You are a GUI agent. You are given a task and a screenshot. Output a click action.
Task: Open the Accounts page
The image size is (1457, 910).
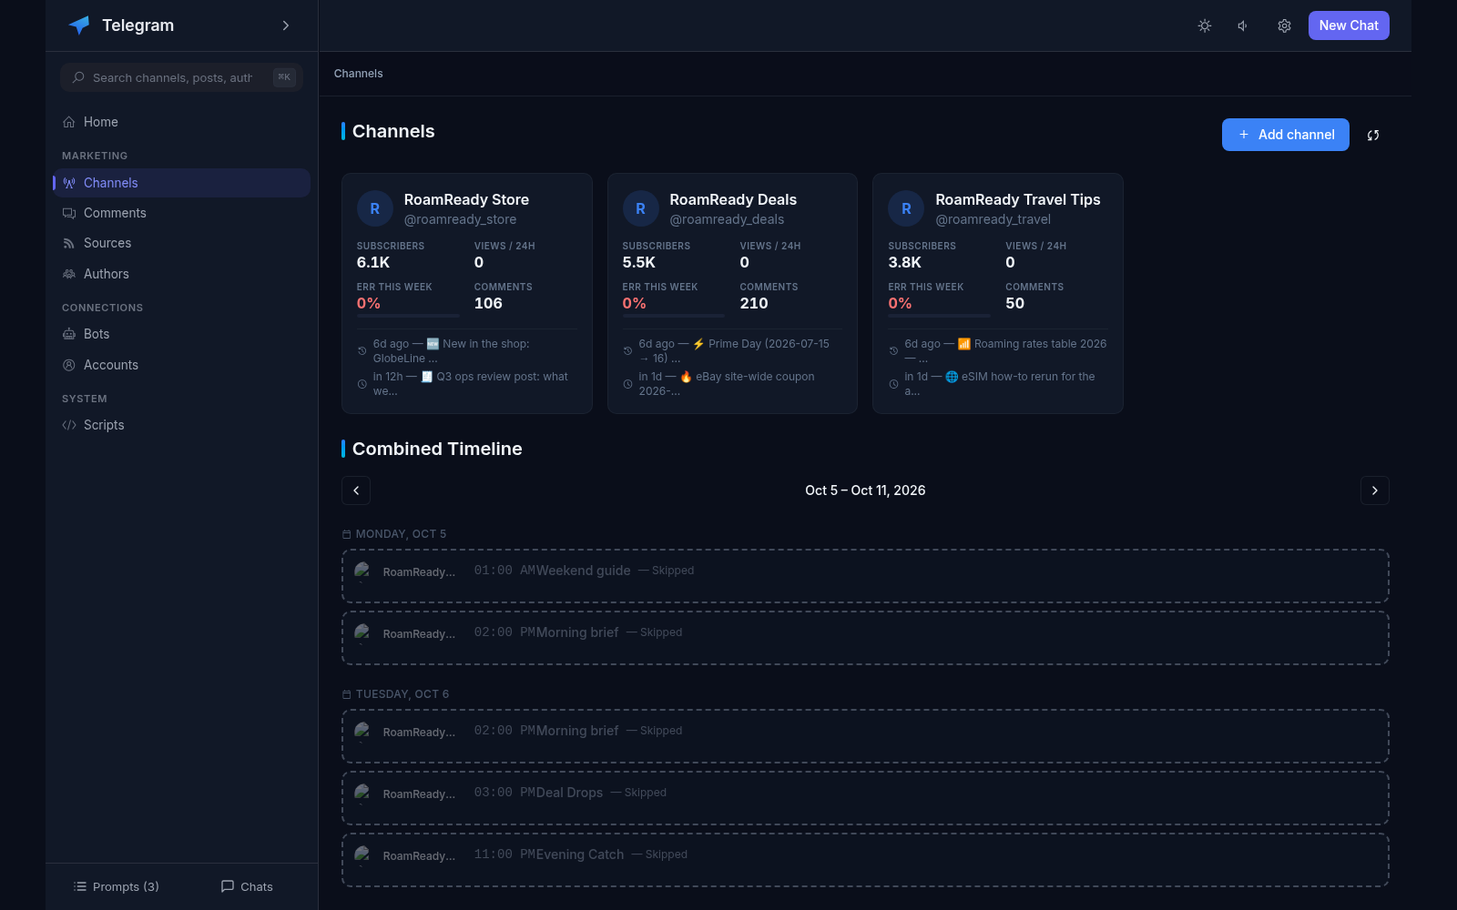[x=182, y=365]
